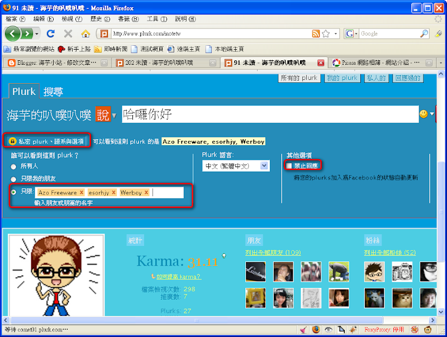Image resolution: width=447 pixels, height=337 pixels.
Task: Show 所有的 plurk timeline filter
Action: (299, 78)
